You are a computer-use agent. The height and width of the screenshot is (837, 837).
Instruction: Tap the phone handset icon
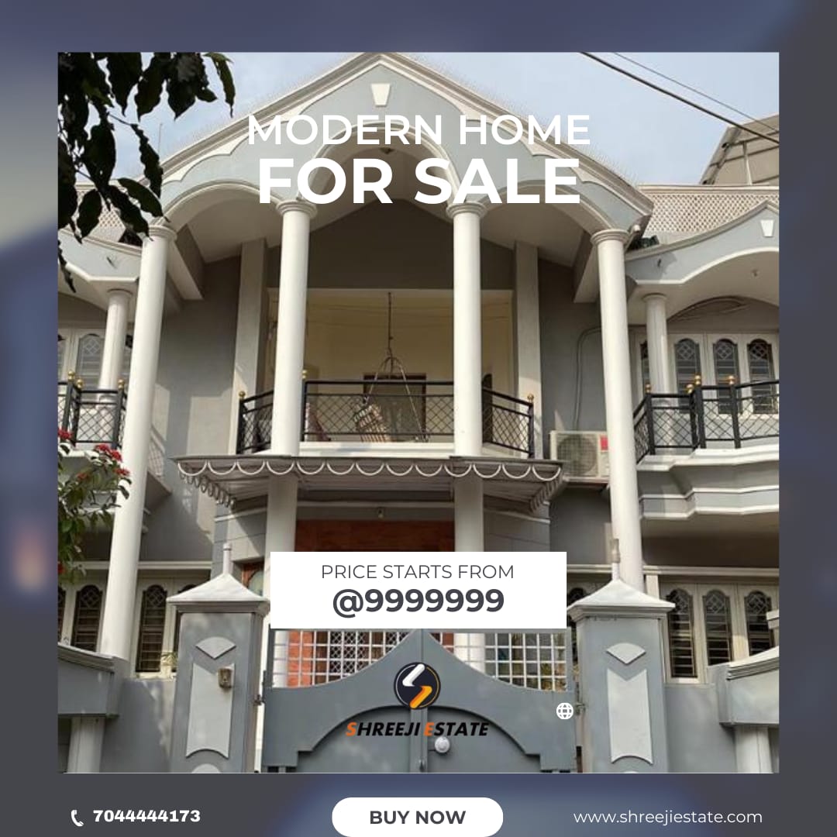coord(77,818)
